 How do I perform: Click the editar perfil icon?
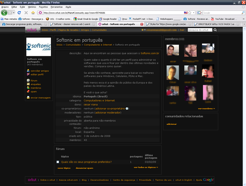point(28,74)
